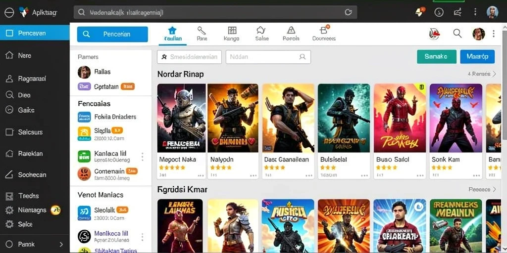The width and height of the screenshot is (507, 253).
Task: Open the vertical dots menu in the top bar
Action: [x=475, y=12]
